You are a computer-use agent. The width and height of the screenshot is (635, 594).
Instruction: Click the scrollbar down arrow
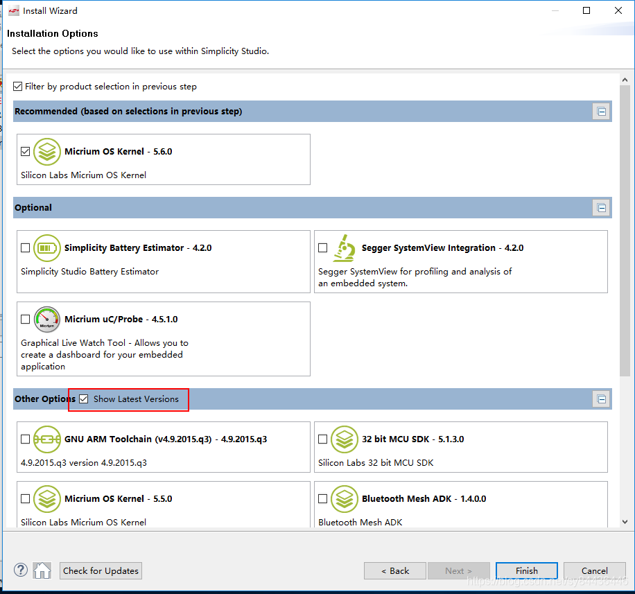pyautogui.click(x=625, y=521)
